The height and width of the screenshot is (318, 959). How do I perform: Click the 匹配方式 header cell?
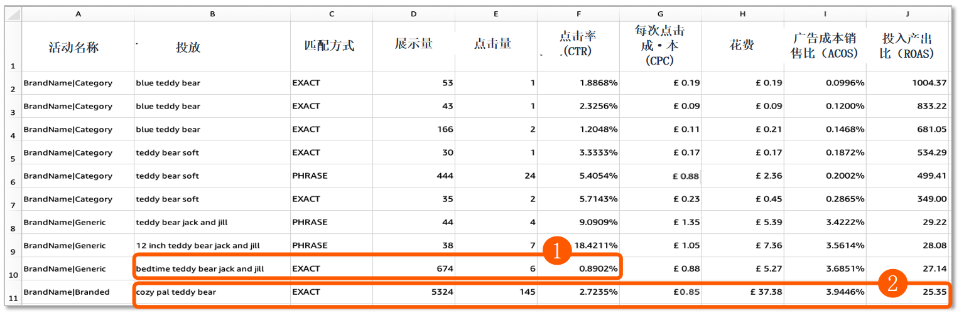(331, 46)
